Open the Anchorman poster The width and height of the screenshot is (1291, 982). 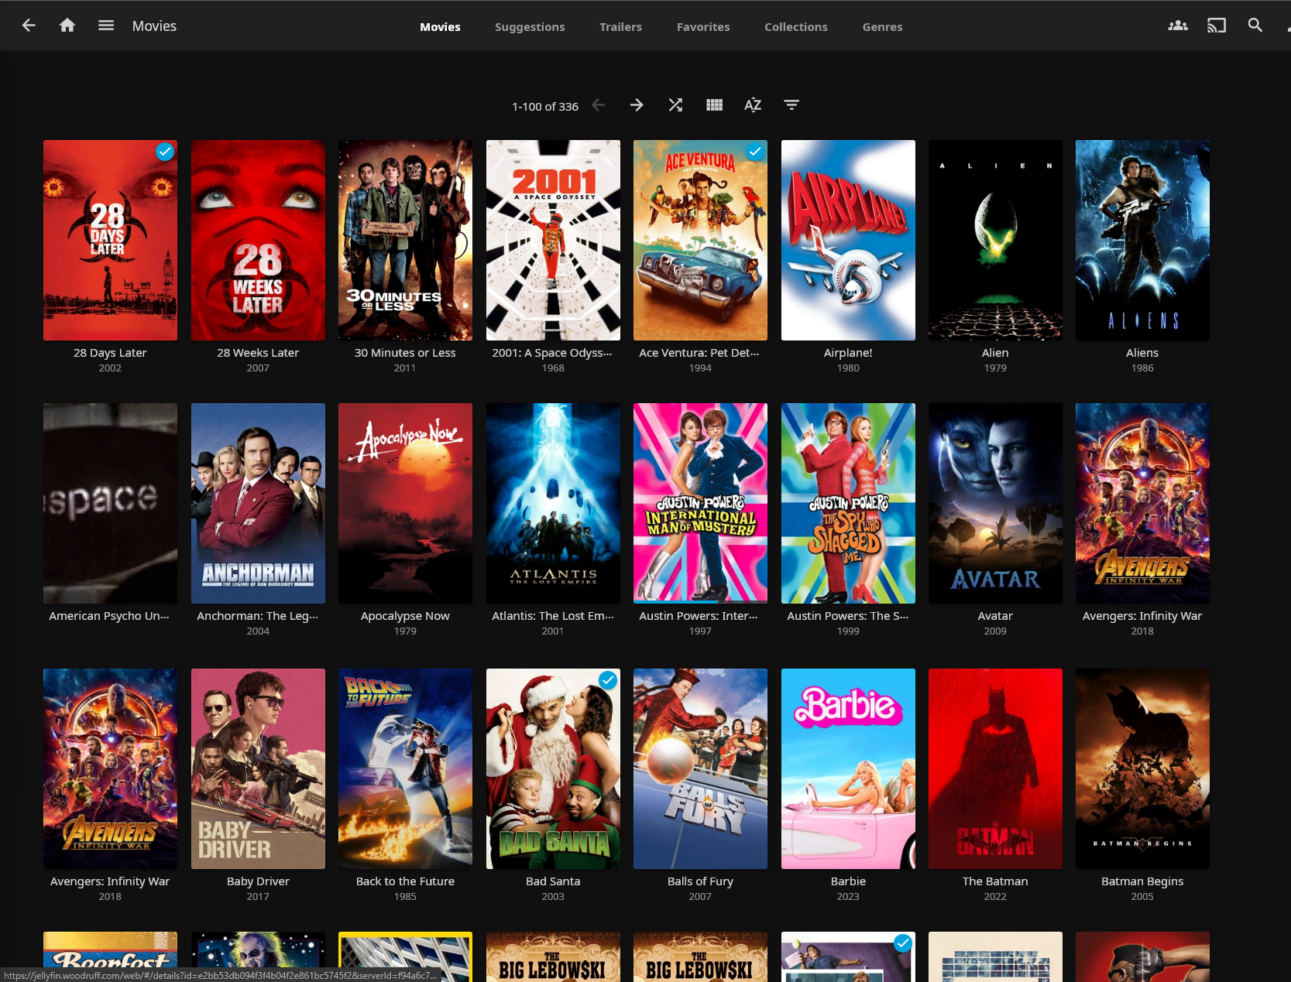258,503
